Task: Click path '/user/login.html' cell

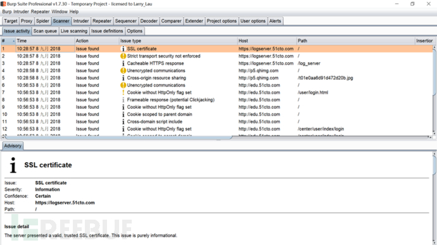Action: [x=313, y=92]
